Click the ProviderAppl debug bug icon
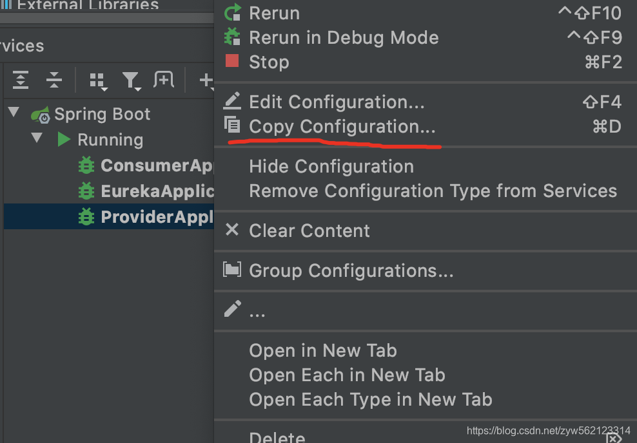This screenshot has width=637, height=443. point(86,216)
